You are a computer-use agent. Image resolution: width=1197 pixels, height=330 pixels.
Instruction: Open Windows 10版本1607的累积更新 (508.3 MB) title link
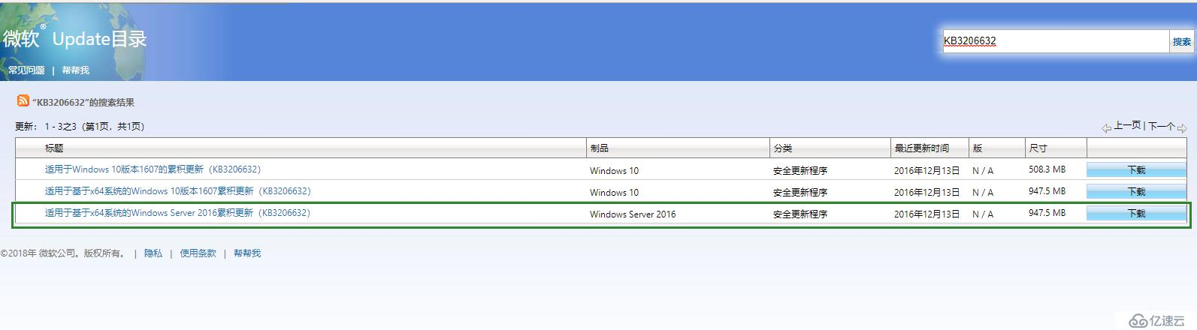click(153, 169)
